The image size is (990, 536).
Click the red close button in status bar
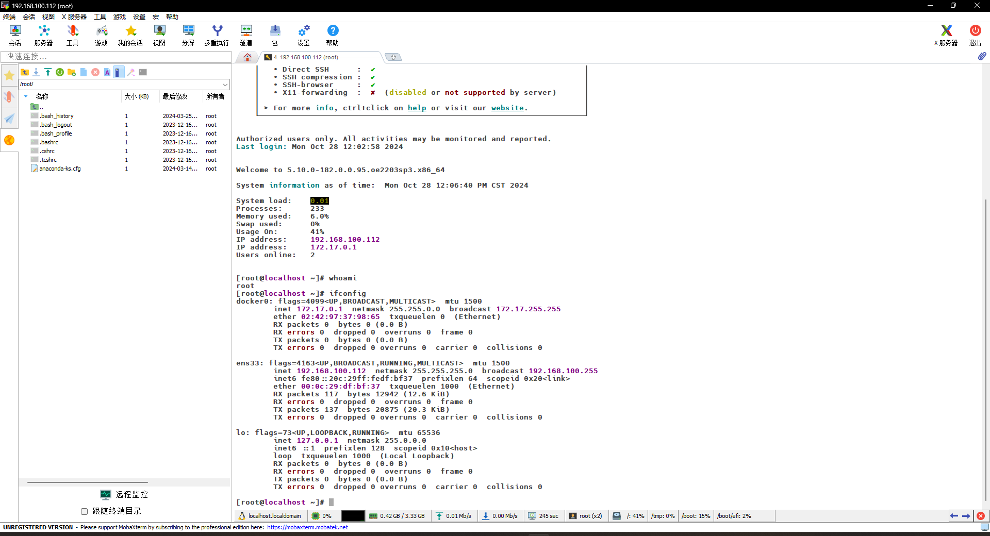click(981, 516)
